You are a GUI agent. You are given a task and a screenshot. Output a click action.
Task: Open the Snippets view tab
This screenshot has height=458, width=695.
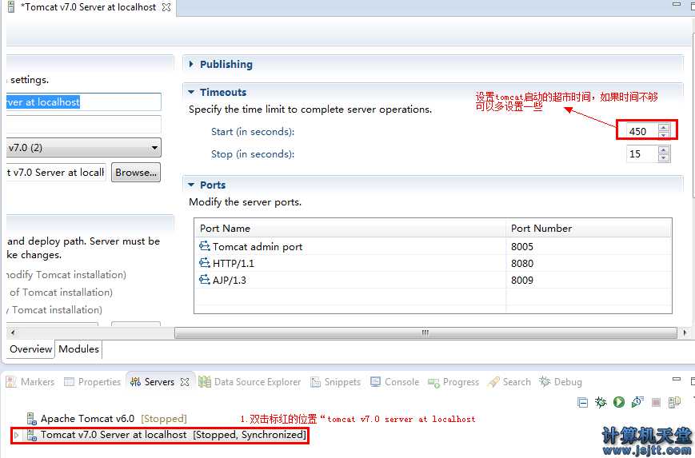coord(336,382)
